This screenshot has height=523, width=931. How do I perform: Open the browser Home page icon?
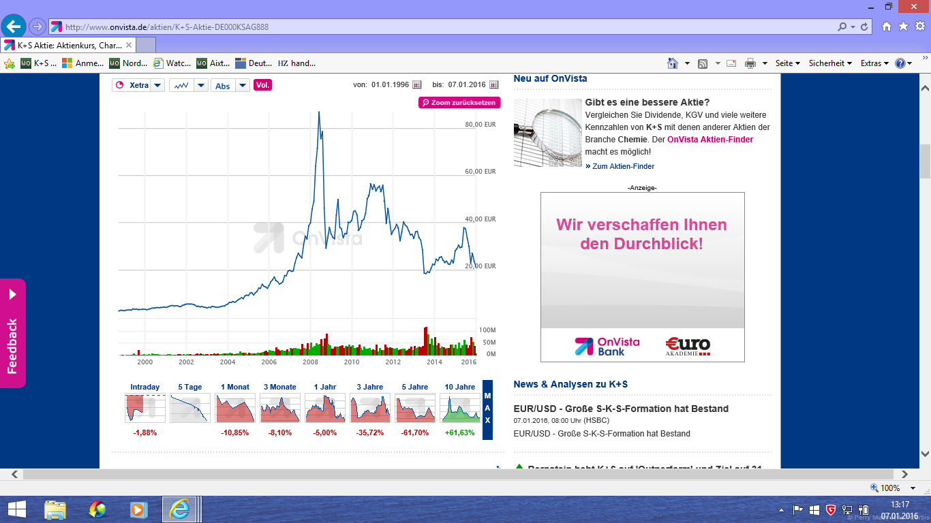(887, 27)
